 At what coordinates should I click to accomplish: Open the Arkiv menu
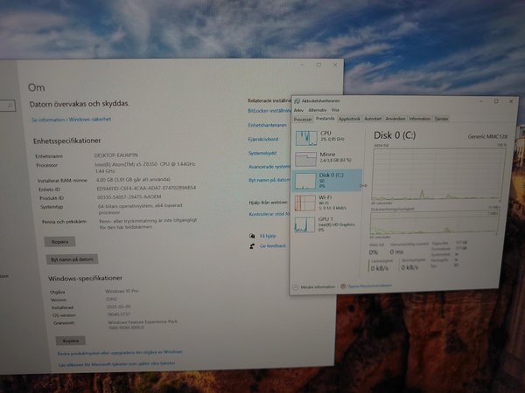pyautogui.click(x=298, y=111)
